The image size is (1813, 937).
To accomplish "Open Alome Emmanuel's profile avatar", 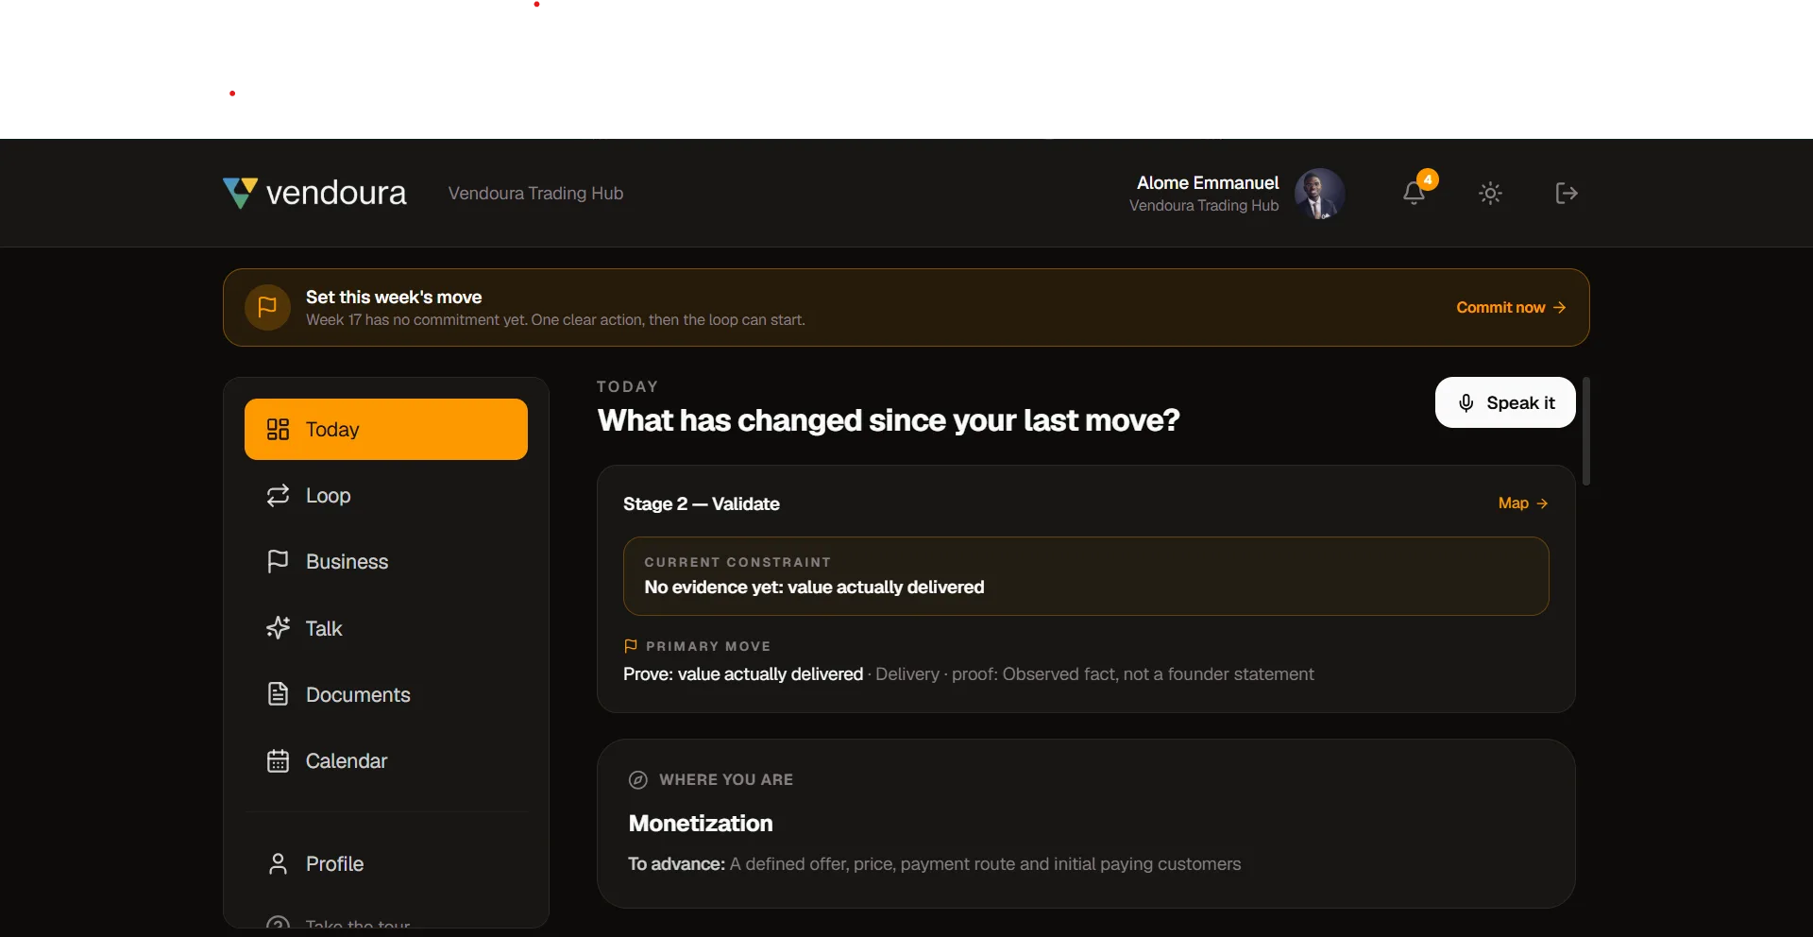I will [1319, 194].
